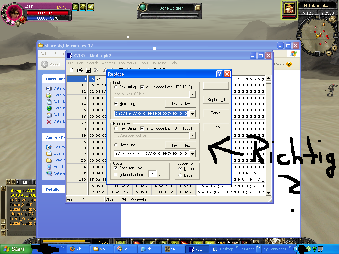This screenshot has width=339, height=254.
Task: Click the Help button in Replace dialog
Action: pos(216,127)
